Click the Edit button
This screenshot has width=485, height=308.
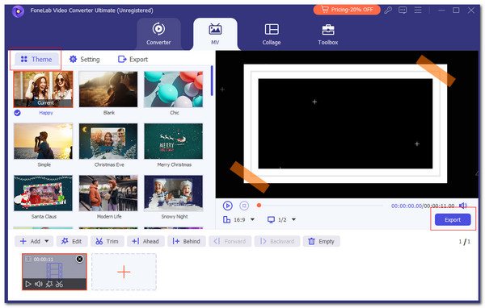[72, 241]
